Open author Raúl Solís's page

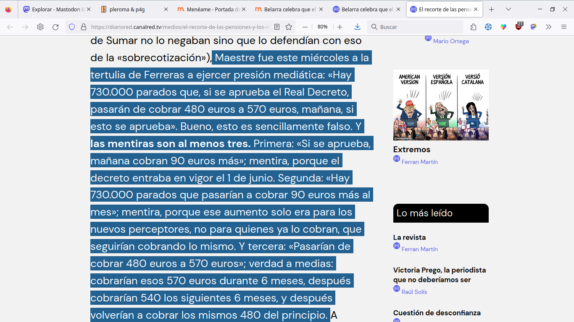(414, 292)
